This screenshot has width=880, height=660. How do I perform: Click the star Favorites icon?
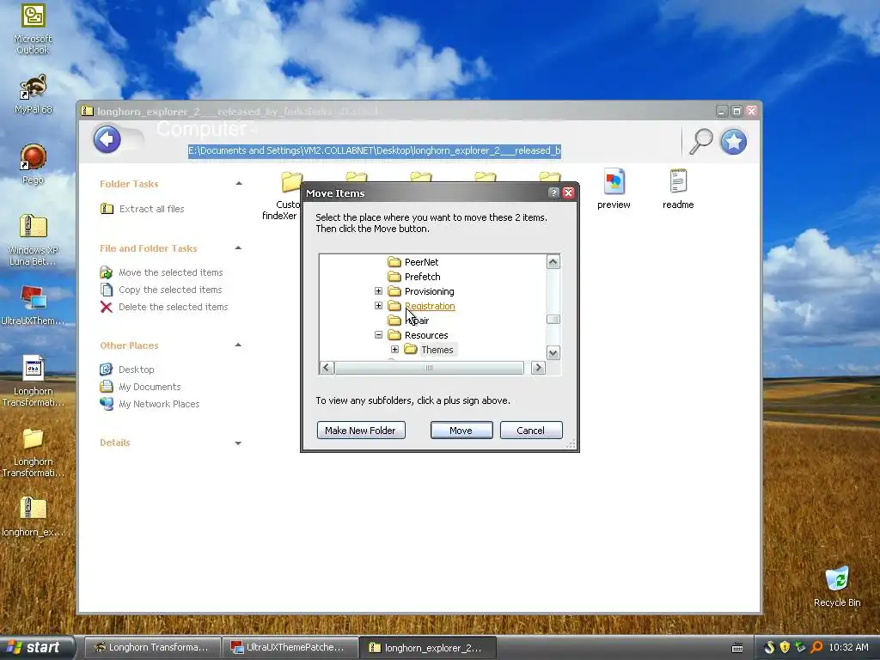coord(734,141)
